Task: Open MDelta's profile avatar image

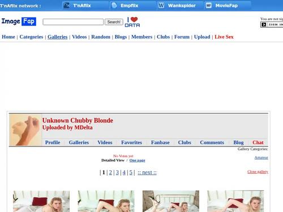Action: [25, 130]
